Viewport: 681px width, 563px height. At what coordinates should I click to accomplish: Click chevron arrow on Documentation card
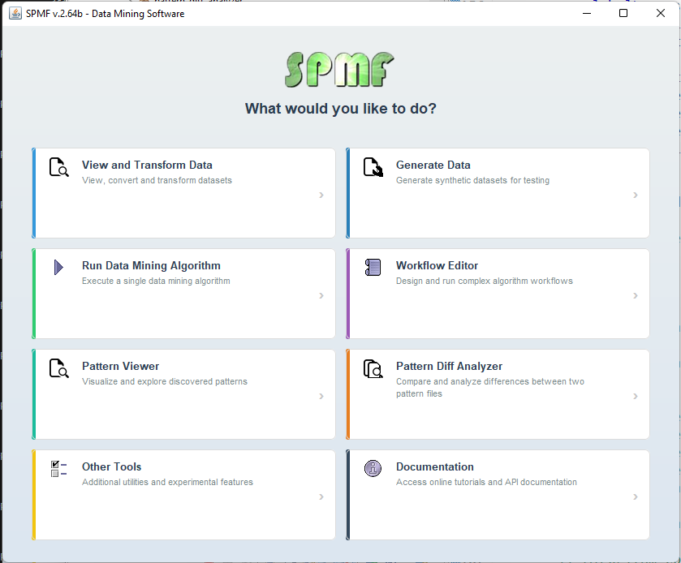point(636,497)
